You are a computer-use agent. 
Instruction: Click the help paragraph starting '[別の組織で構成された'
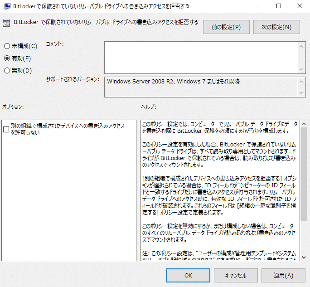point(219,195)
